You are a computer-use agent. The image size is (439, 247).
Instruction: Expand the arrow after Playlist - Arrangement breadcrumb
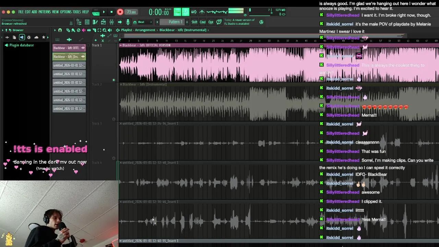(x=157, y=30)
